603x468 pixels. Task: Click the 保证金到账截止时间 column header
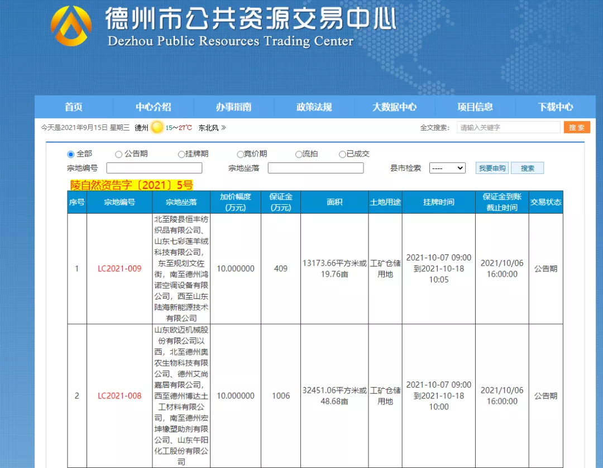pos(502,202)
